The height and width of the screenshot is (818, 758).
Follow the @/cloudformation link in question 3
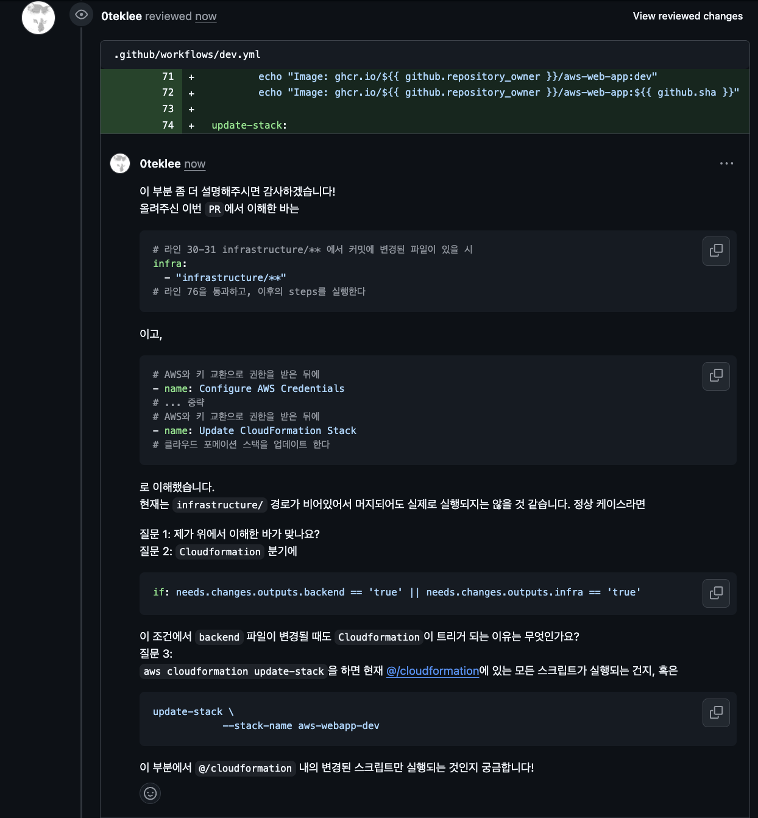click(433, 670)
